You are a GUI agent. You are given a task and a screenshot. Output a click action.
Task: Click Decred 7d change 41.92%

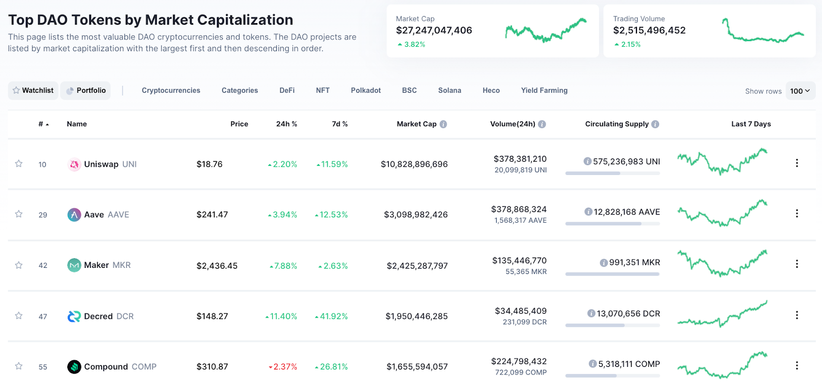tap(331, 316)
